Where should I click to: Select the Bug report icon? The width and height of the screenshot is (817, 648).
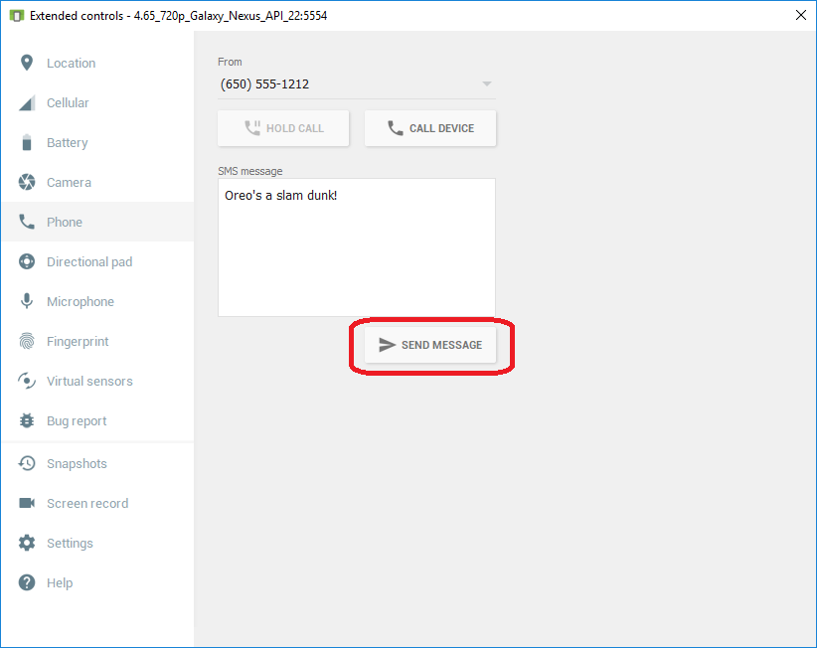pos(27,421)
